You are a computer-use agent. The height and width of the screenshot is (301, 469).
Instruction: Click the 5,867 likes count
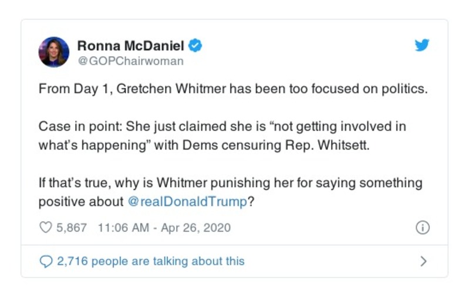[x=72, y=228]
